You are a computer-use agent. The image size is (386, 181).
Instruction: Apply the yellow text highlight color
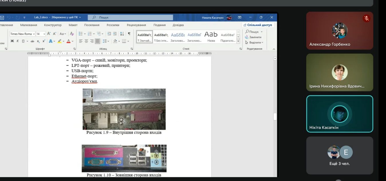click(60, 41)
